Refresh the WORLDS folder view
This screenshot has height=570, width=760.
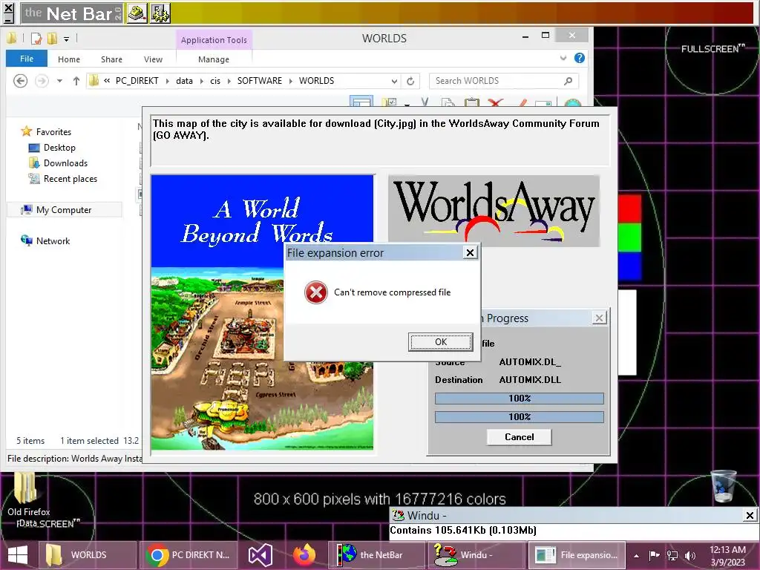click(x=410, y=81)
